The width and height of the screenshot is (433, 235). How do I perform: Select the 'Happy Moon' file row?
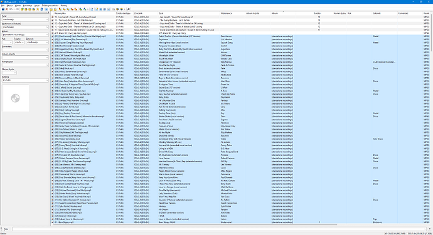pos(240,171)
